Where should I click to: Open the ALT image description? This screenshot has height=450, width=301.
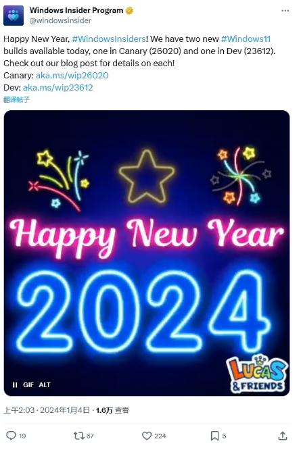tap(45, 384)
